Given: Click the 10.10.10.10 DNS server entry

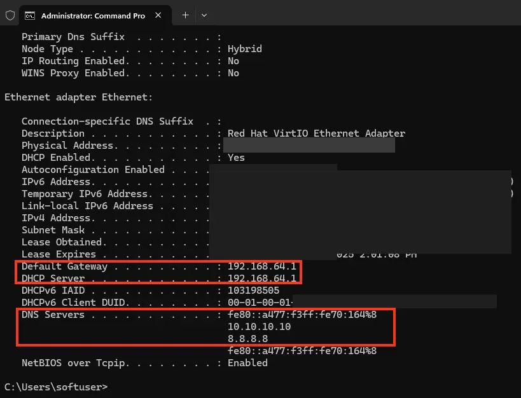Looking at the screenshot, I should pos(259,327).
